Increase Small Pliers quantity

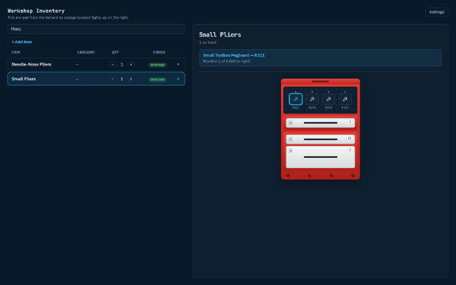coord(131,79)
